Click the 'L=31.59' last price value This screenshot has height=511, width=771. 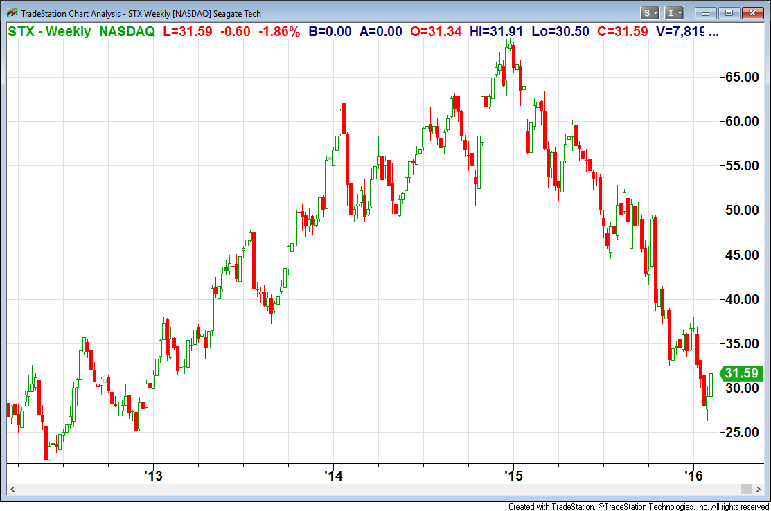187,31
